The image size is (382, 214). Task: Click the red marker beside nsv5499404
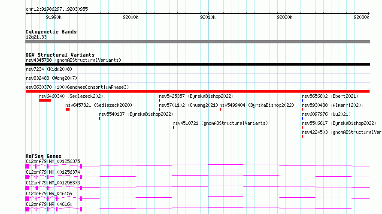tap(221, 109)
